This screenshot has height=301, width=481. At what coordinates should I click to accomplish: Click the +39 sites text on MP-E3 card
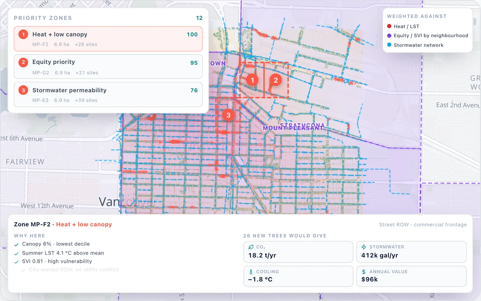point(86,100)
